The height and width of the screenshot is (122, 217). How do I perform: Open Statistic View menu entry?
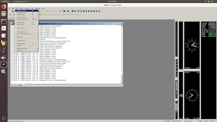[x=26, y=22]
